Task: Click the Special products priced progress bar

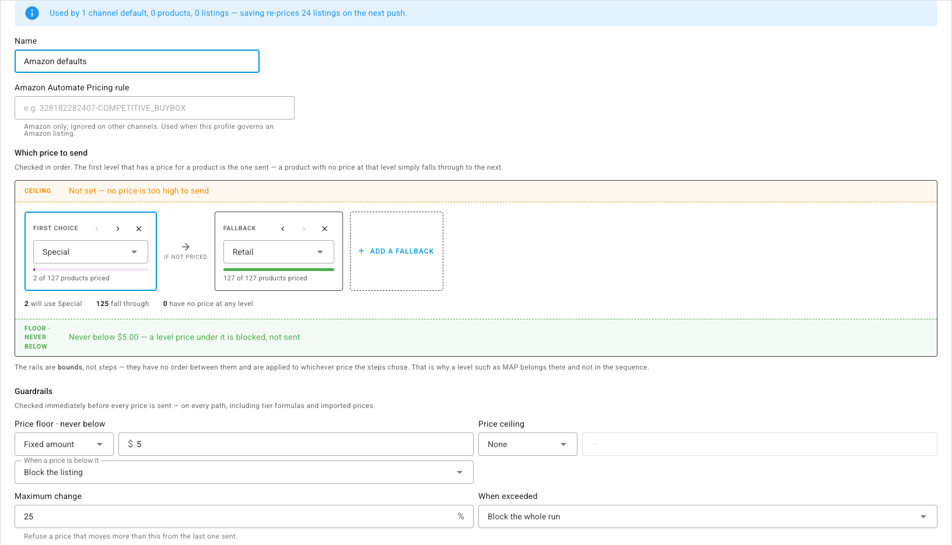Action: point(90,270)
